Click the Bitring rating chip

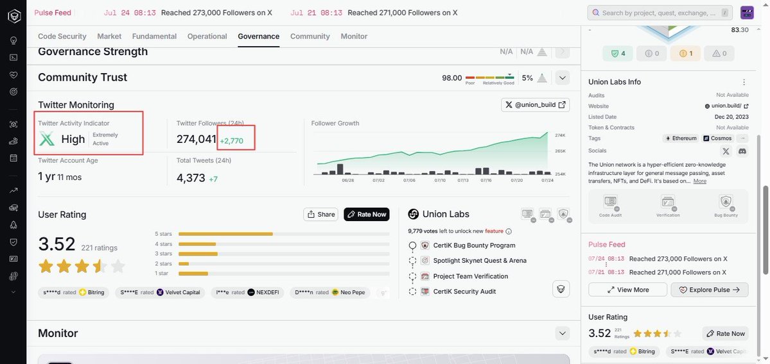(74, 292)
